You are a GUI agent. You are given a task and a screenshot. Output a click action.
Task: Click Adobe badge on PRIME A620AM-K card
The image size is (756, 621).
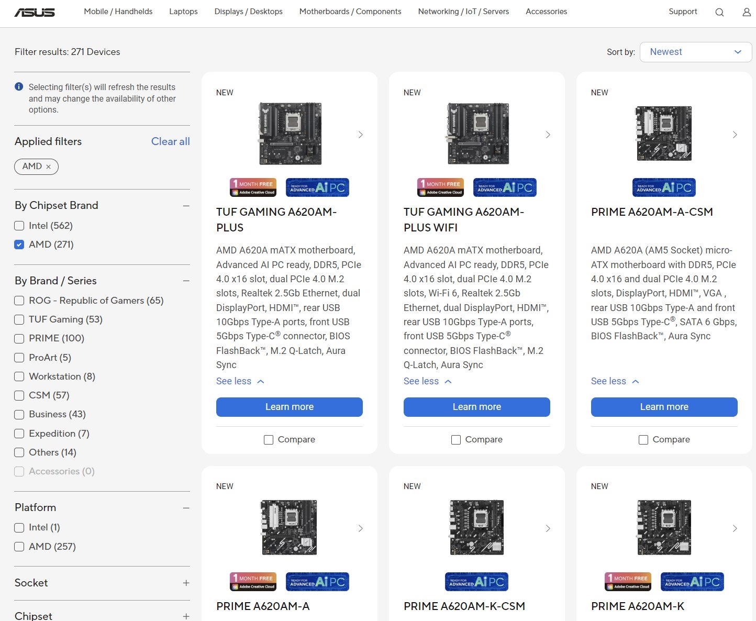628,582
